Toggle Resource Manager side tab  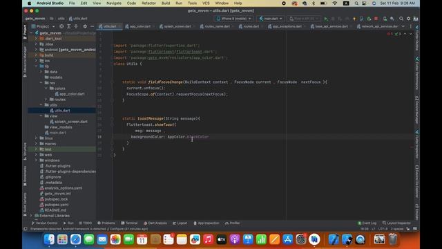click(x=25, y=62)
